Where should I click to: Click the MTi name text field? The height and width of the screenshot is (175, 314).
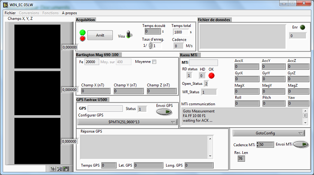click(203, 63)
